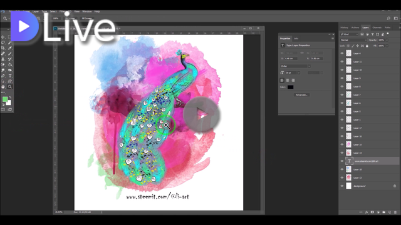Screen dimensions: 401x225
Task: Select the Pen tool
Action: [3, 76]
